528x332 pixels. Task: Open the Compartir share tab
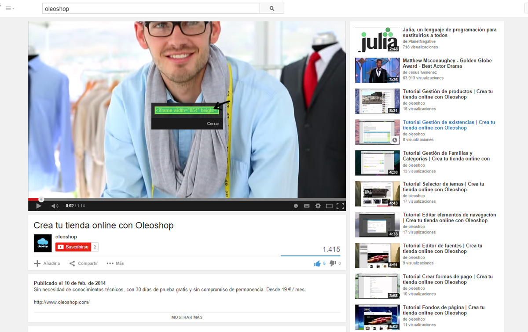click(84, 263)
